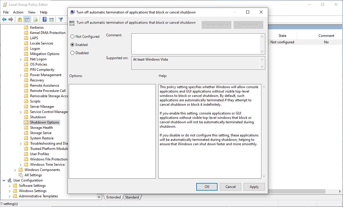The width and height of the screenshot is (343, 207).
Task: Open the Help menu
Action: [44, 12]
